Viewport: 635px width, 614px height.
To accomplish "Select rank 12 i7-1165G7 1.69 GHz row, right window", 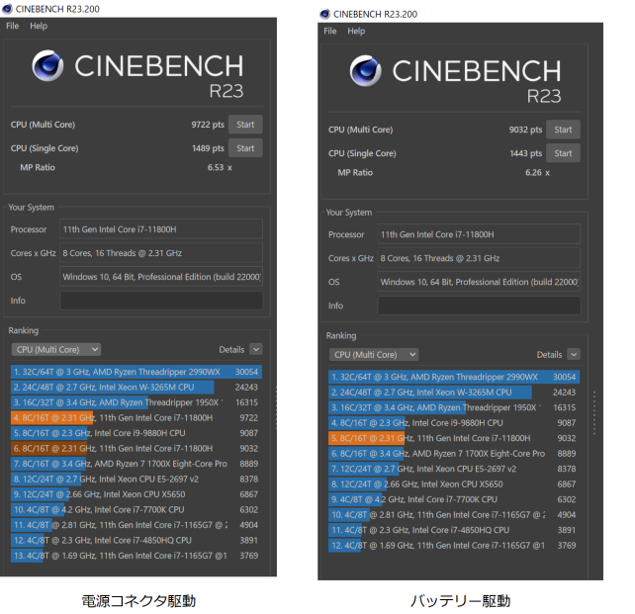I will [x=454, y=546].
